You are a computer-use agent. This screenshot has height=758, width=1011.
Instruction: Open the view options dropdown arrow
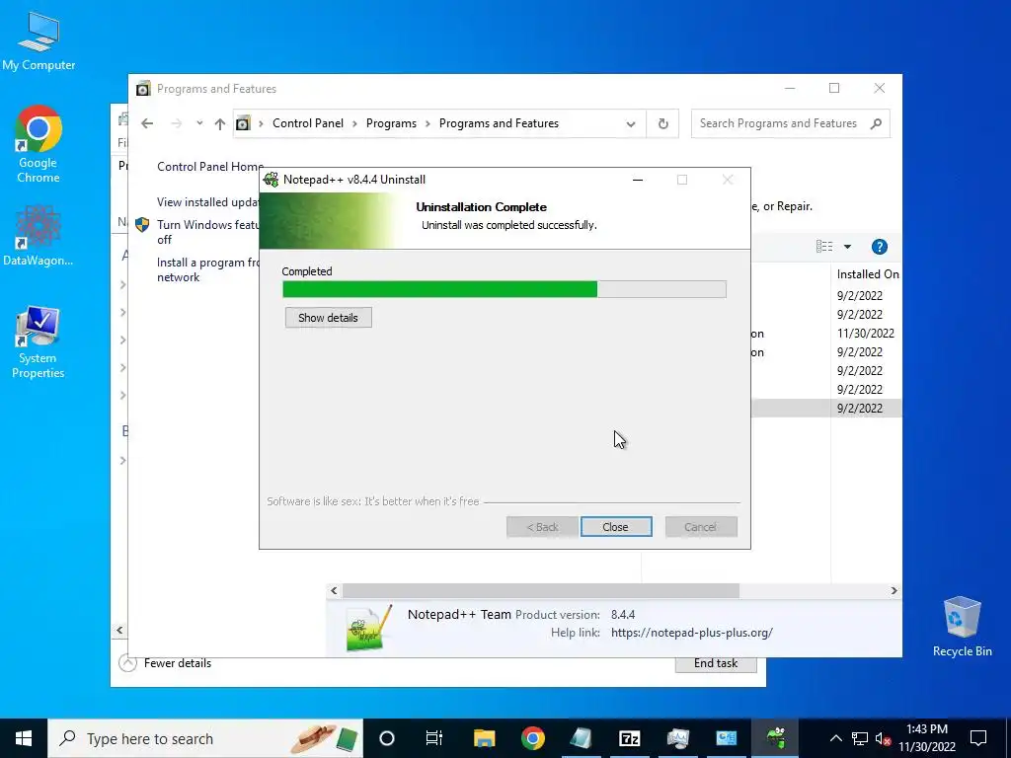click(847, 247)
